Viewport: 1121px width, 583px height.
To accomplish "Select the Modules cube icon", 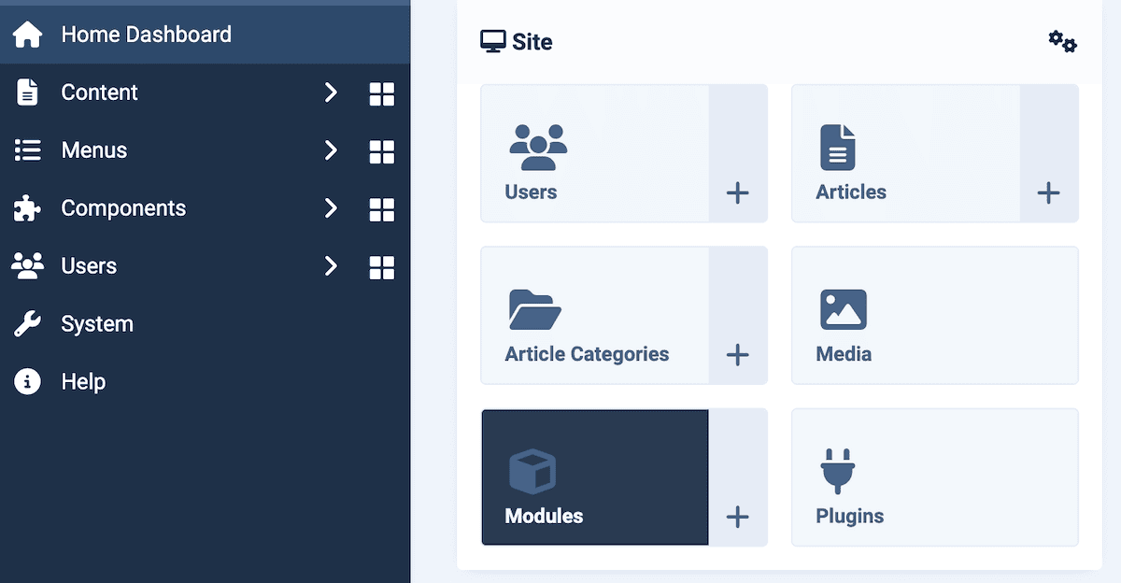I will tap(532, 470).
